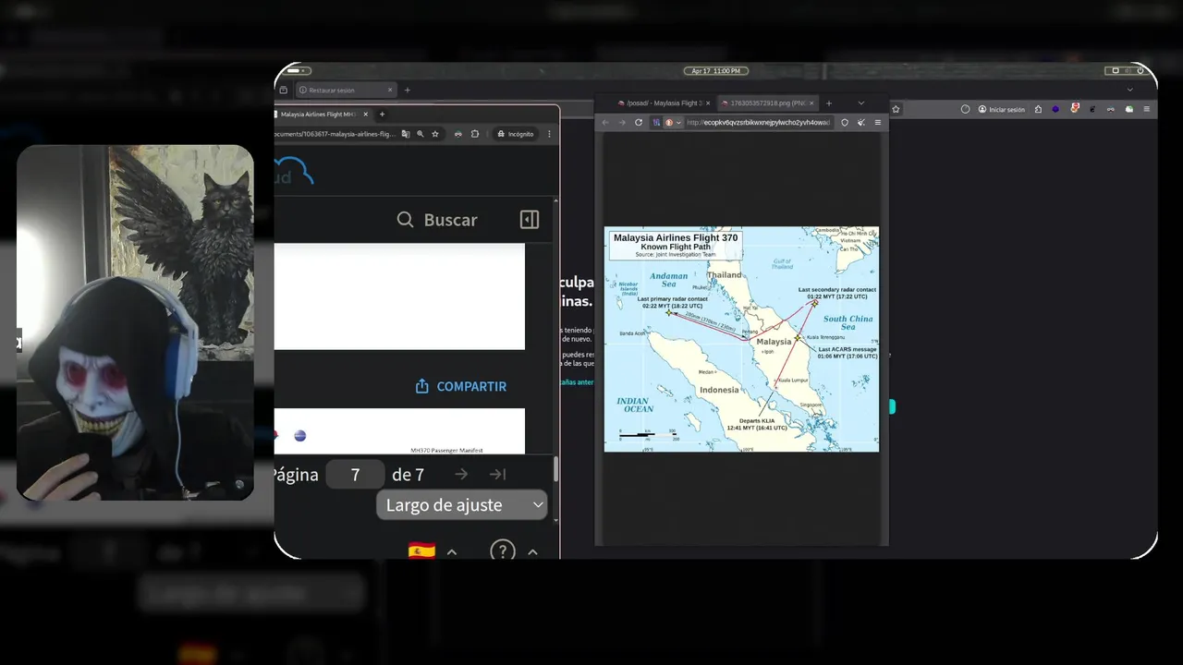Close the 1763053572918.png tab
Screen dimensions: 1183x665
click(x=812, y=103)
